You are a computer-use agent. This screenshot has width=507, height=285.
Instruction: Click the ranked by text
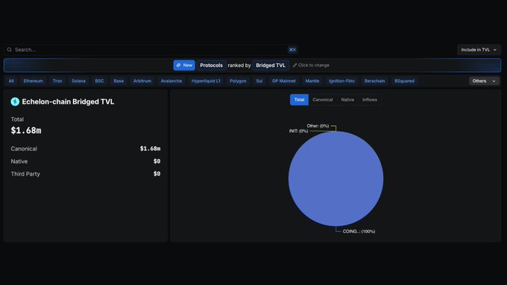point(239,65)
